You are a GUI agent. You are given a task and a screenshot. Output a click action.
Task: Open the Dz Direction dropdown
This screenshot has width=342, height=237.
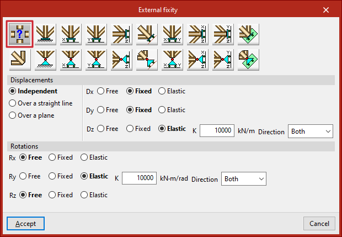[311, 131]
